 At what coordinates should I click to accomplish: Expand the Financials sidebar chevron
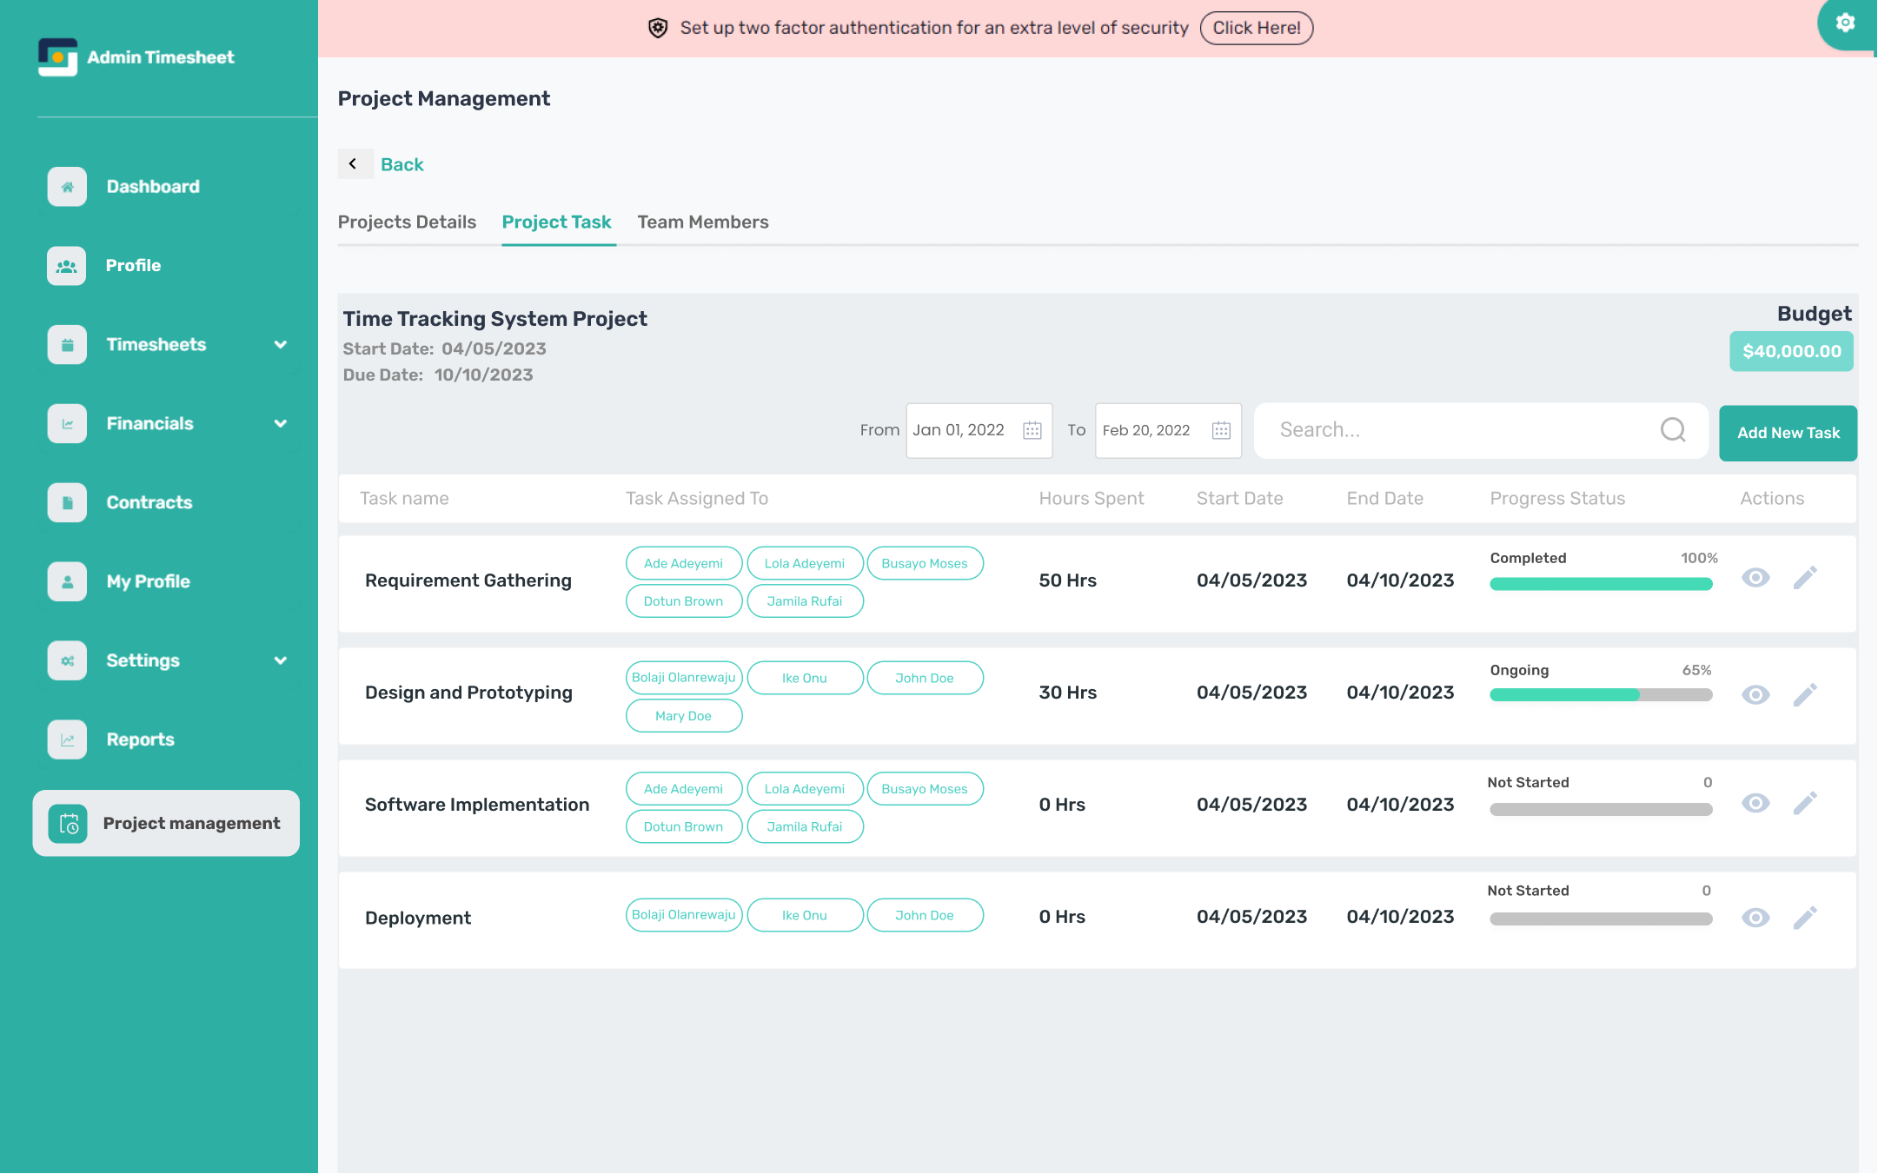[281, 424]
